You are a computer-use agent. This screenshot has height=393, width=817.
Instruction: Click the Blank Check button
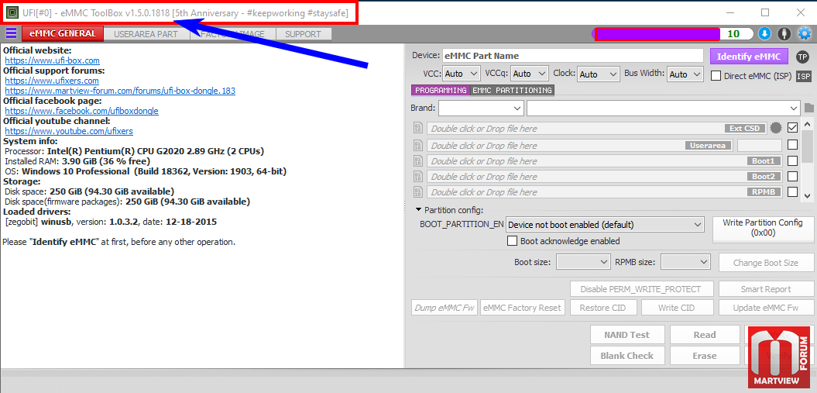(626, 356)
